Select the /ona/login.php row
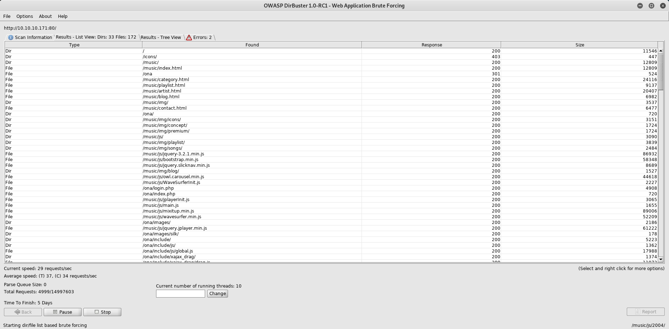669x329 pixels. 331,188
